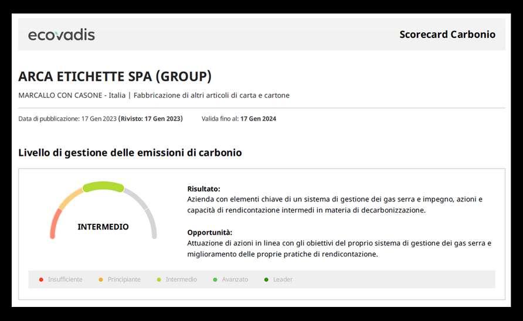
Task: Click the EcoVadis logo
Action: (x=62, y=35)
